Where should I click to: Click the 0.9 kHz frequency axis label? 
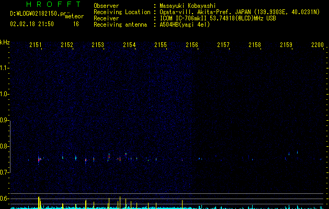coord(4,120)
